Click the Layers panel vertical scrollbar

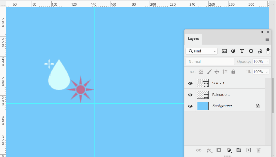coord(273,95)
